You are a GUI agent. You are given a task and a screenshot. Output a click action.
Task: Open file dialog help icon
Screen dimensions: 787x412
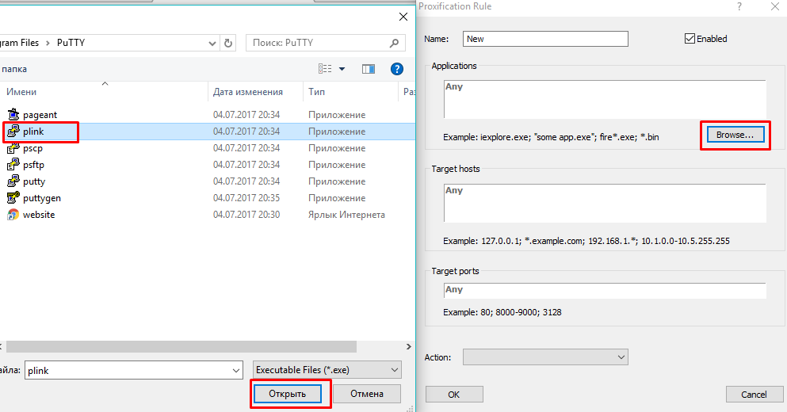[x=397, y=69]
